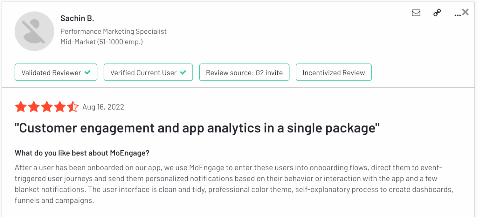Click the Aug 16, 2022 review date
The width and height of the screenshot is (477, 217).
pyautogui.click(x=103, y=107)
